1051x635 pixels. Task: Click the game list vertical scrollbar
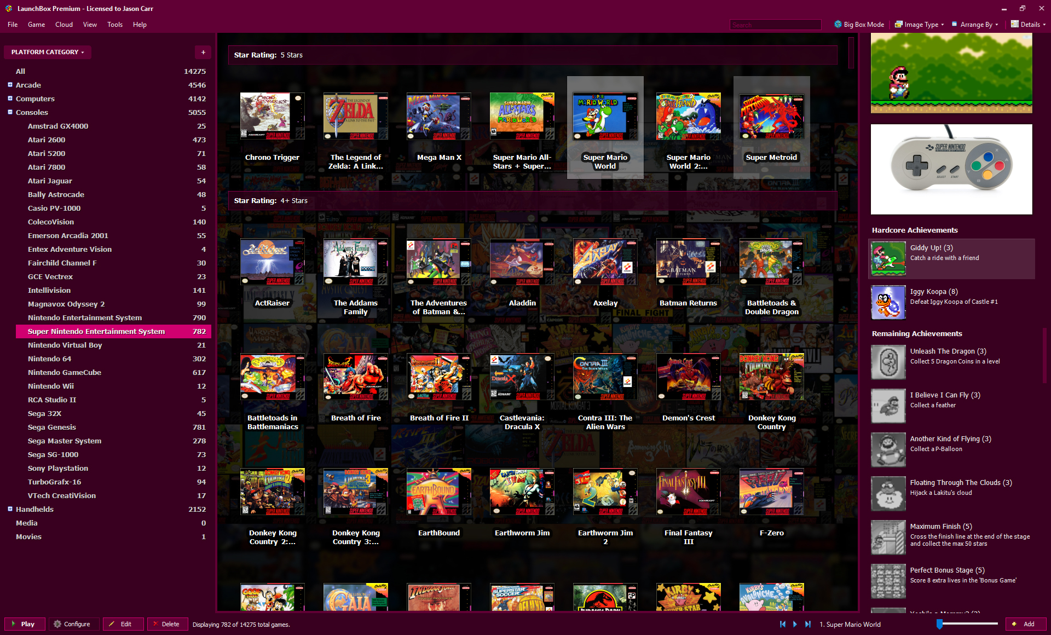click(851, 53)
